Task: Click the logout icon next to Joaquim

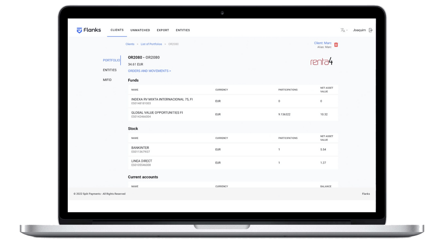Action: (x=371, y=30)
